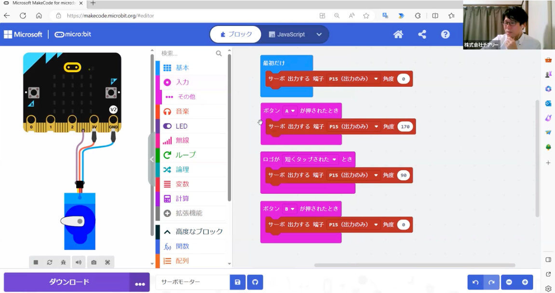
Task: Click the micro:bit logo link
Action: coord(73,34)
